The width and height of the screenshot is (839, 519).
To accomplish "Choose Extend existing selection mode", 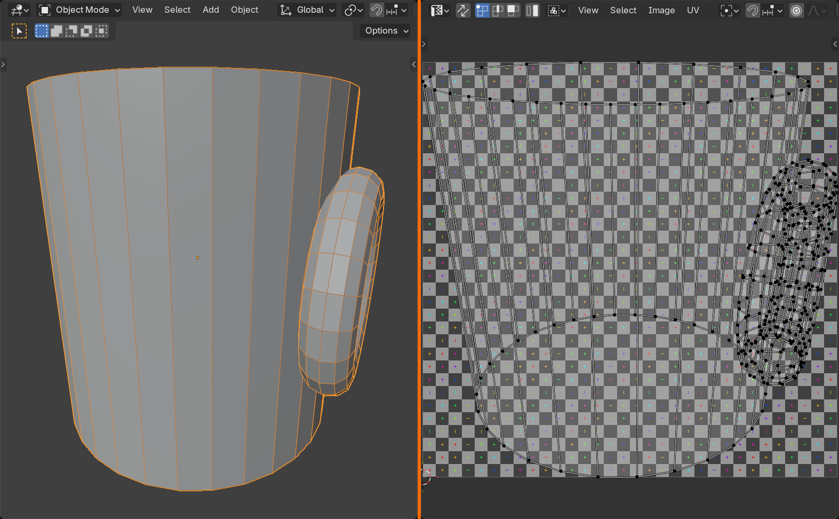I will (57, 31).
